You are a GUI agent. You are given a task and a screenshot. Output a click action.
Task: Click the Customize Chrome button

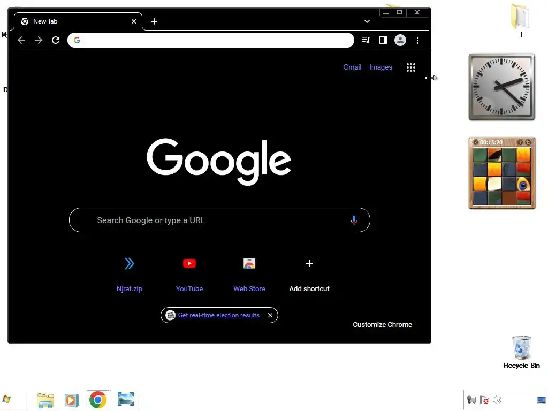[x=382, y=325]
